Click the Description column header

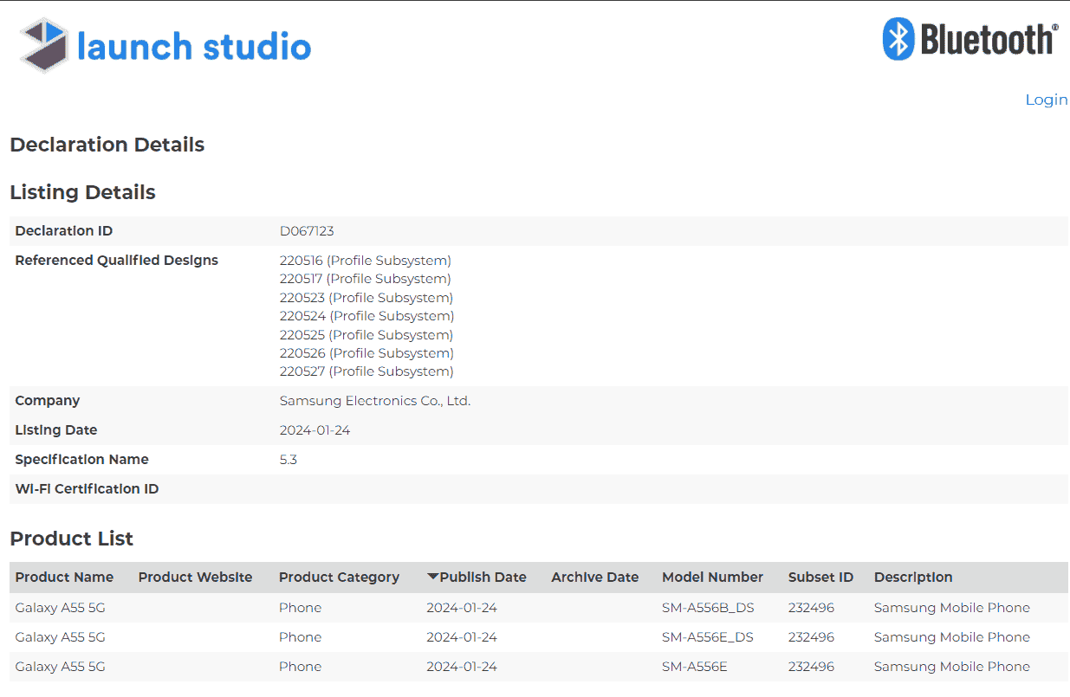912,578
